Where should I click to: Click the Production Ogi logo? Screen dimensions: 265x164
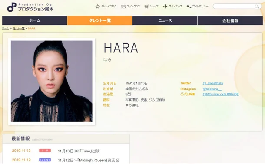(x=30, y=7)
